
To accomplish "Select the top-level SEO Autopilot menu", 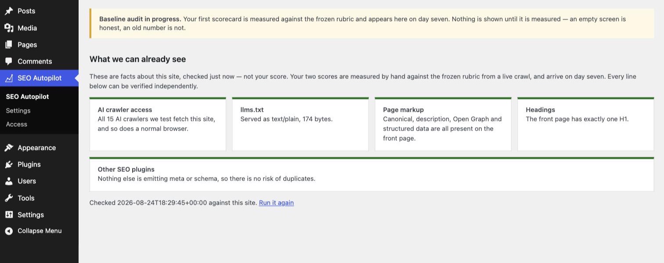I will pyautogui.click(x=39, y=78).
